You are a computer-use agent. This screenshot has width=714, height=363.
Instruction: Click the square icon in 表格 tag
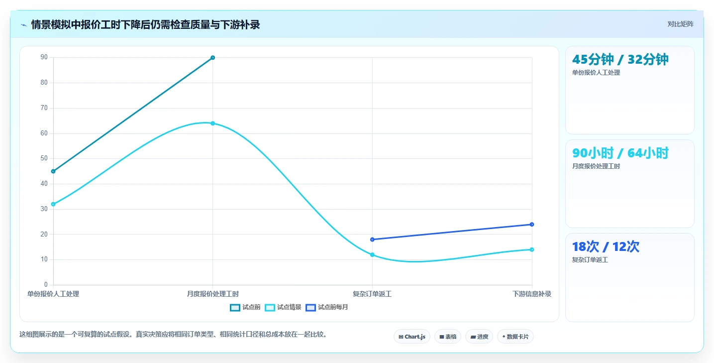(442, 337)
